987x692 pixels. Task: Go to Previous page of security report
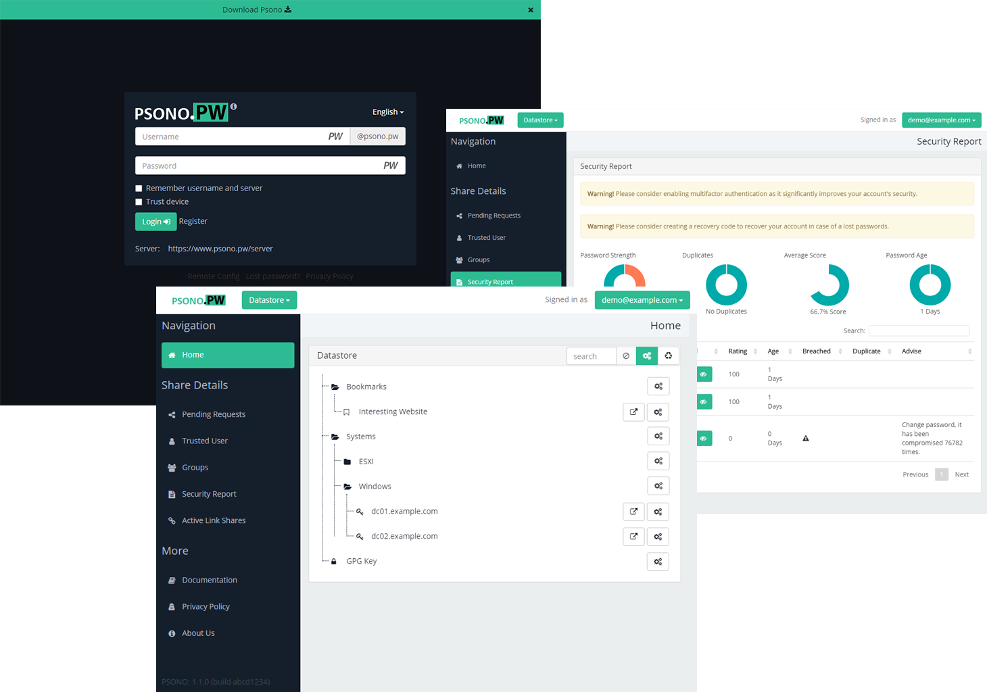click(915, 474)
